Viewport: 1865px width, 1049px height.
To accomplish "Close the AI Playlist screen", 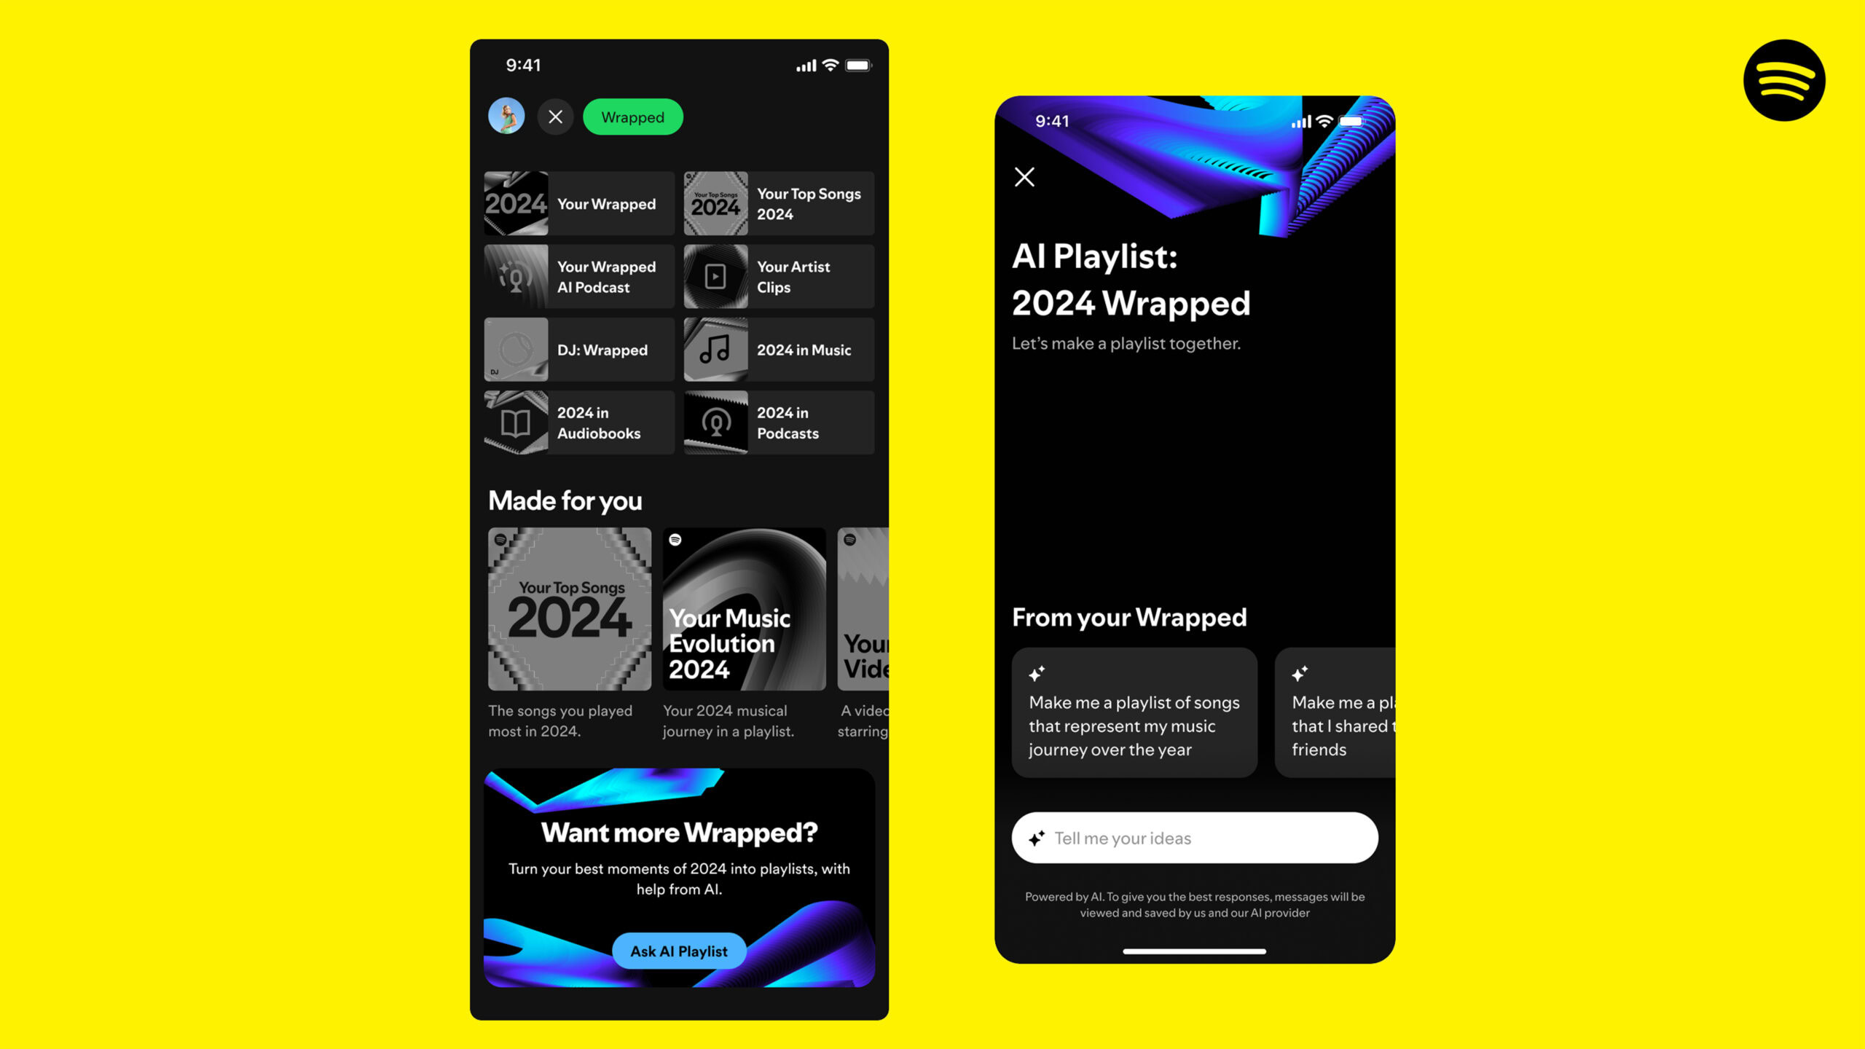I will coord(1026,176).
